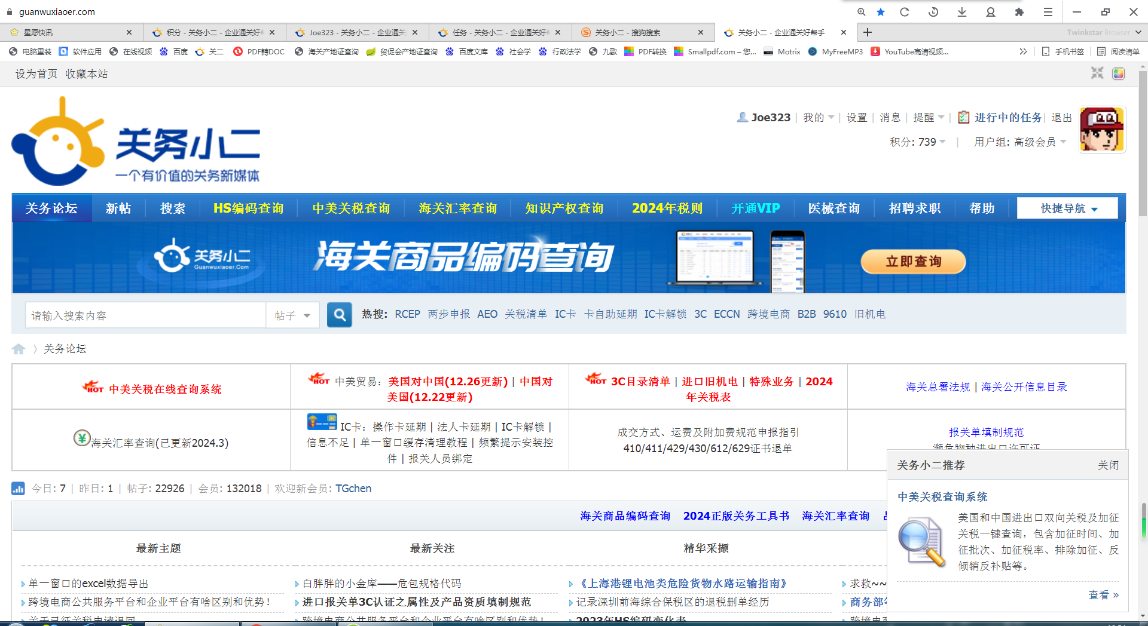Image resolution: width=1148 pixels, height=626 pixels.
Task: Select 医械查询 in navigation bar
Action: click(x=834, y=208)
